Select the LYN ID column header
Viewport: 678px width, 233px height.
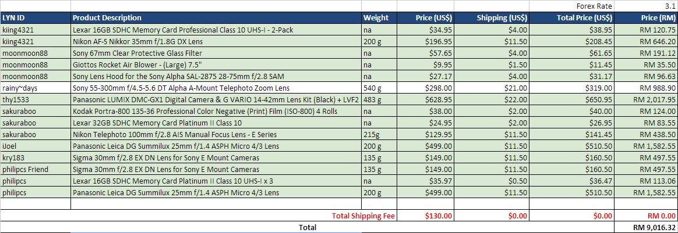35,17
